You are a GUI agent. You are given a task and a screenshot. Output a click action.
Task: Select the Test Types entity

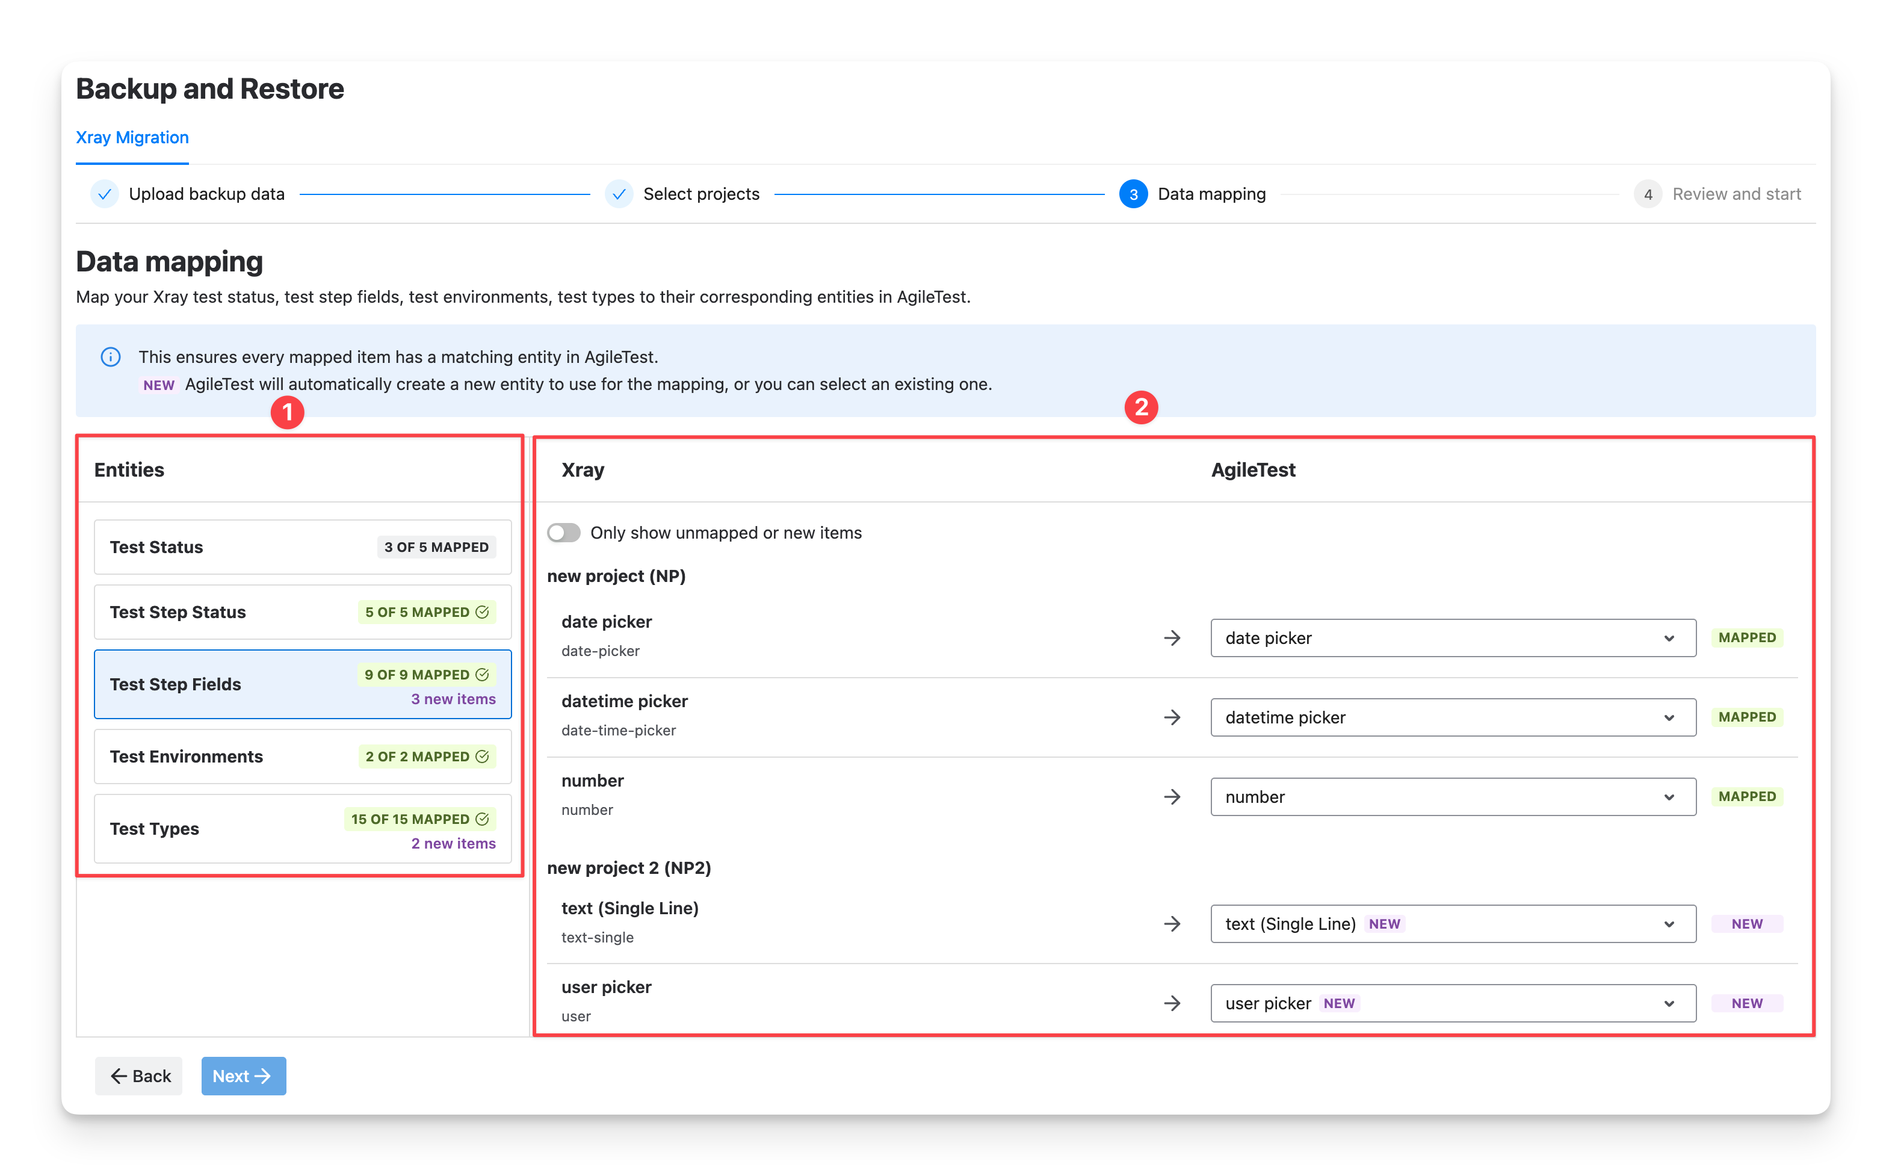(x=303, y=828)
